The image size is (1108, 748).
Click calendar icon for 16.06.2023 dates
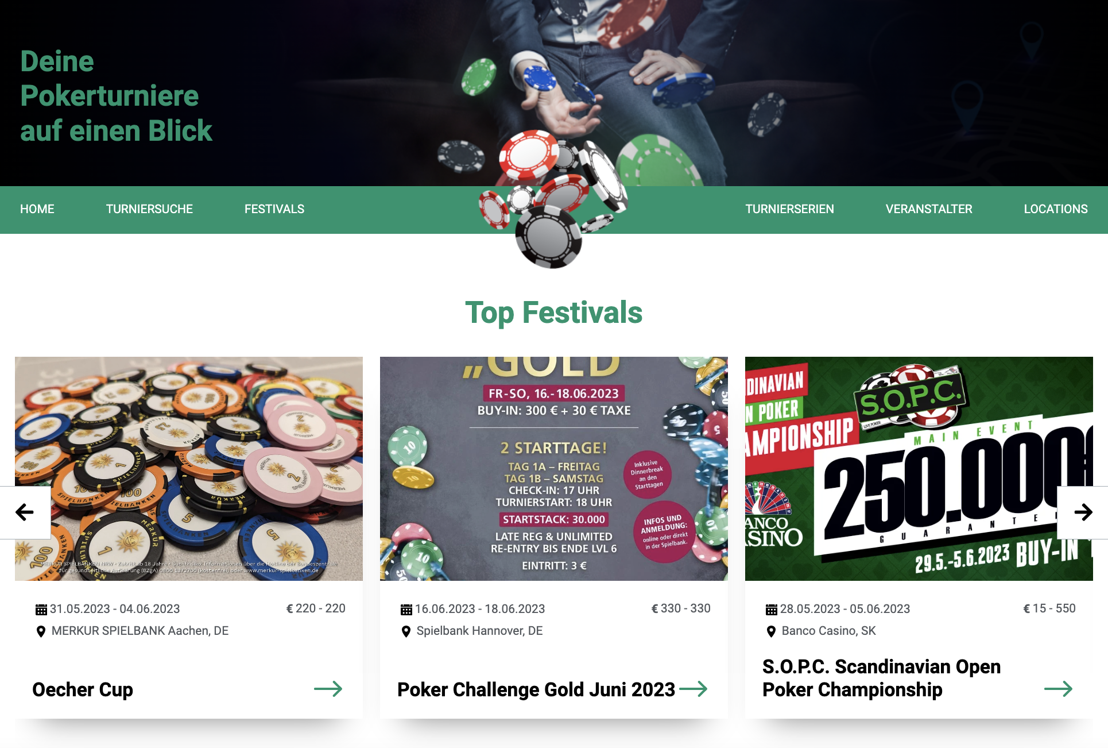click(x=406, y=609)
